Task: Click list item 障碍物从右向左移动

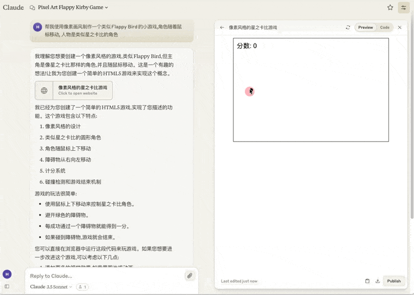Action: pos(68,160)
